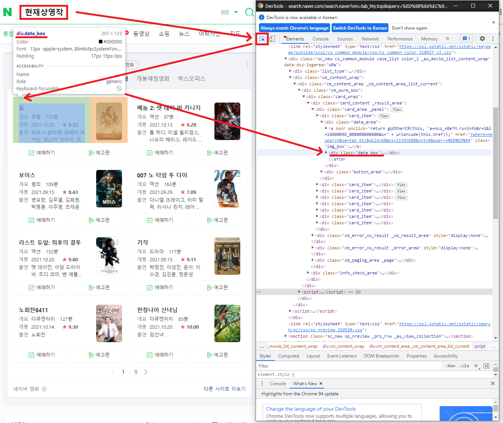
Task: Toggle the device toolbar icon in DevTools
Action: [x=272, y=39]
